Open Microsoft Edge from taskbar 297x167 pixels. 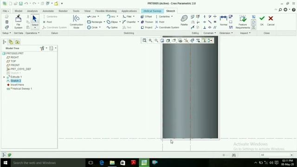tap(102, 163)
